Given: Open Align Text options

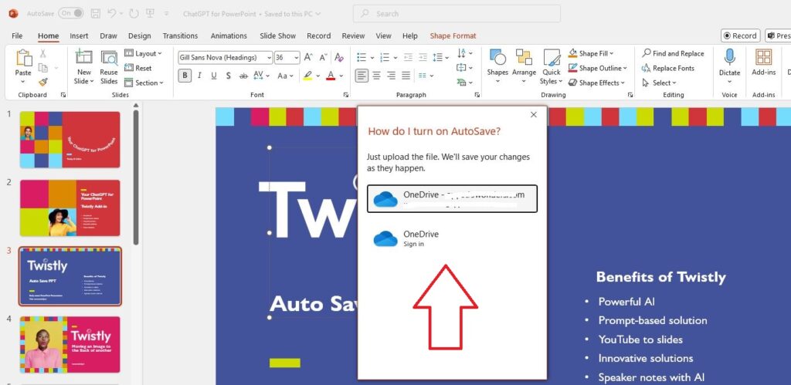Looking at the screenshot, I should click(x=464, y=68).
